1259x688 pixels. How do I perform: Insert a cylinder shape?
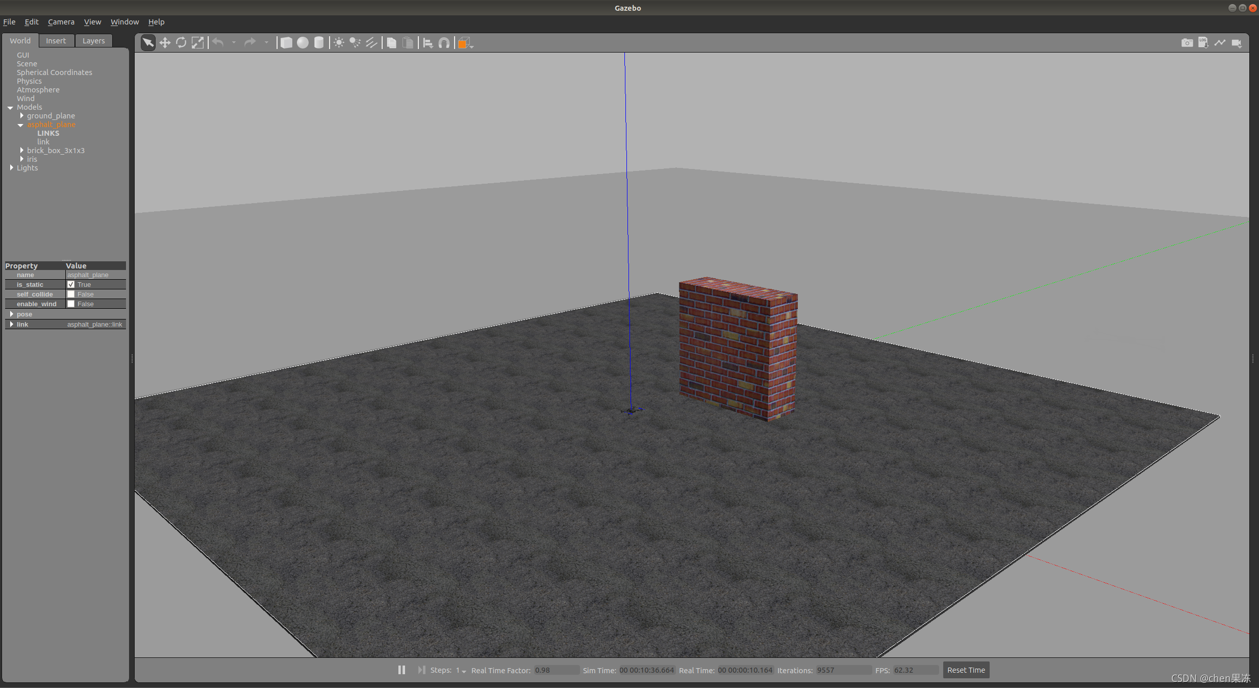click(319, 43)
